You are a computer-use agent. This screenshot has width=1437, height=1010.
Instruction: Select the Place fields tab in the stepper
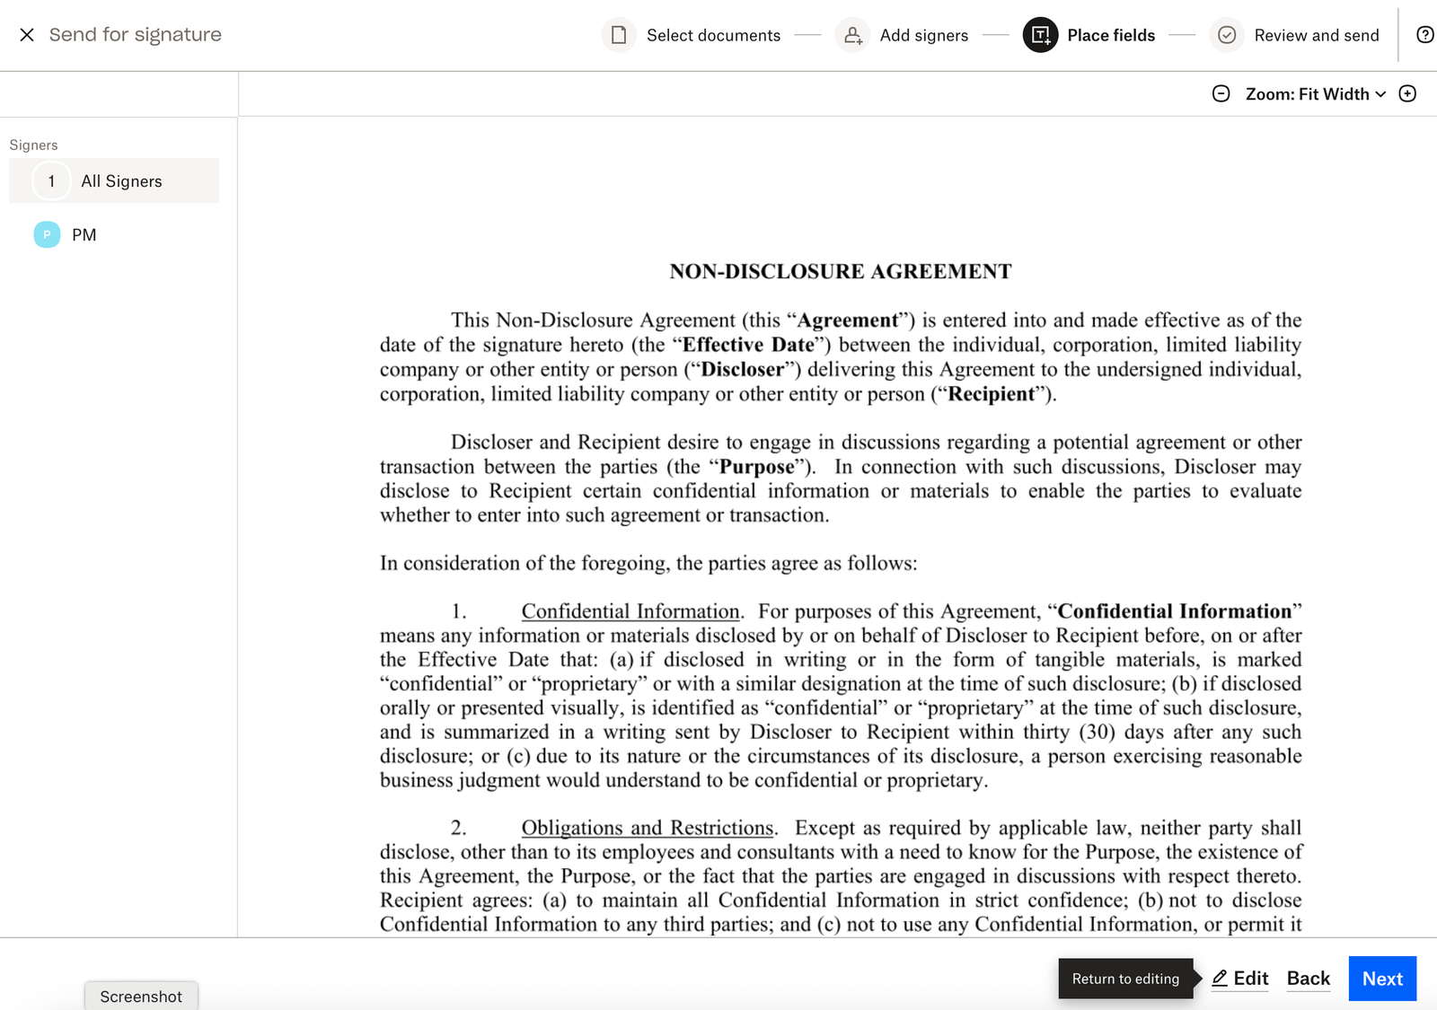coord(1111,35)
